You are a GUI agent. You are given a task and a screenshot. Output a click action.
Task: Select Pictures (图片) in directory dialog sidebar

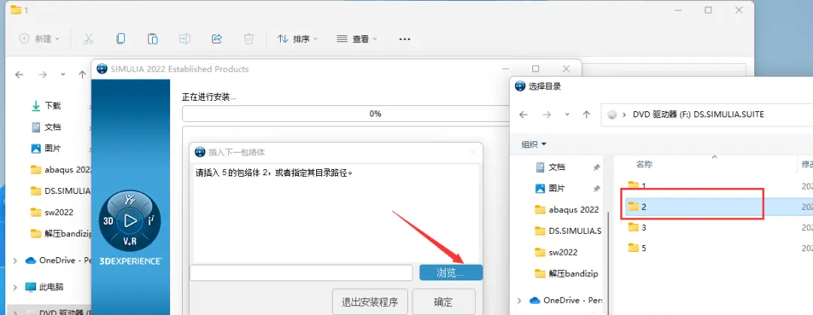coord(550,189)
